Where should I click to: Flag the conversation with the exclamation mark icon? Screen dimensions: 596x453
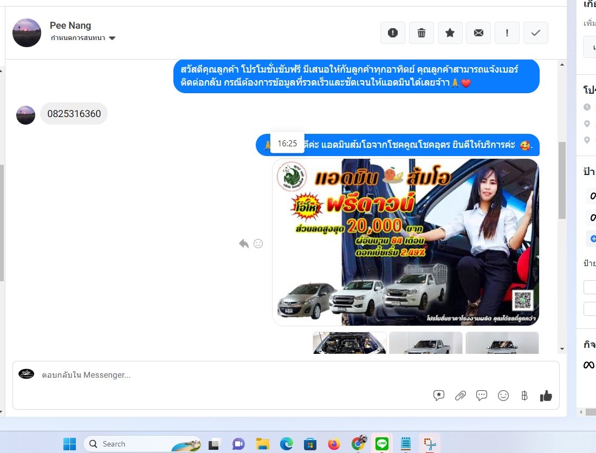point(507,33)
